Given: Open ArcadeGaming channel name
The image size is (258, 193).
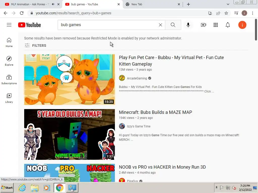Looking at the screenshot, I should point(137,78).
